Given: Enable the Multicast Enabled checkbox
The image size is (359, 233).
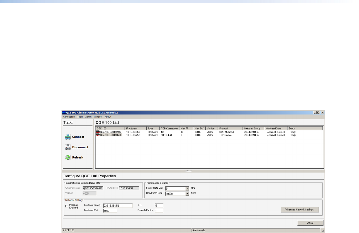Looking at the screenshot, I should click(x=67, y=206).
